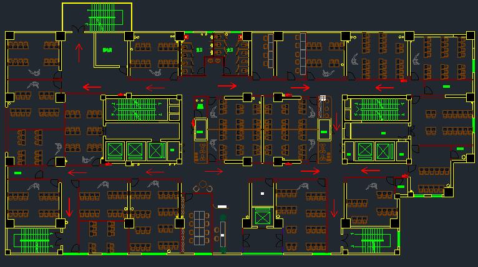This screenshot has width=478, height=267.
Task: Click the leftmost elevator in the left bank
Action: tap(115, 150)
